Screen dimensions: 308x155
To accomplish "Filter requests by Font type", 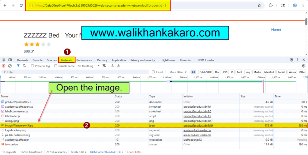I will pos(239,72).
